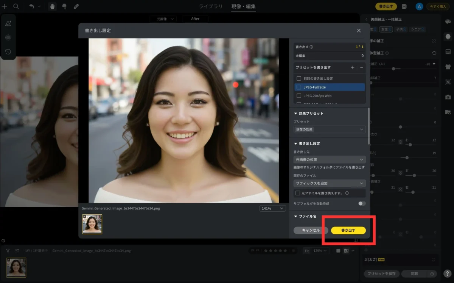This screenshot has width=454, height=283.
Task: Click the 同期 button
Action: (414, 274)
